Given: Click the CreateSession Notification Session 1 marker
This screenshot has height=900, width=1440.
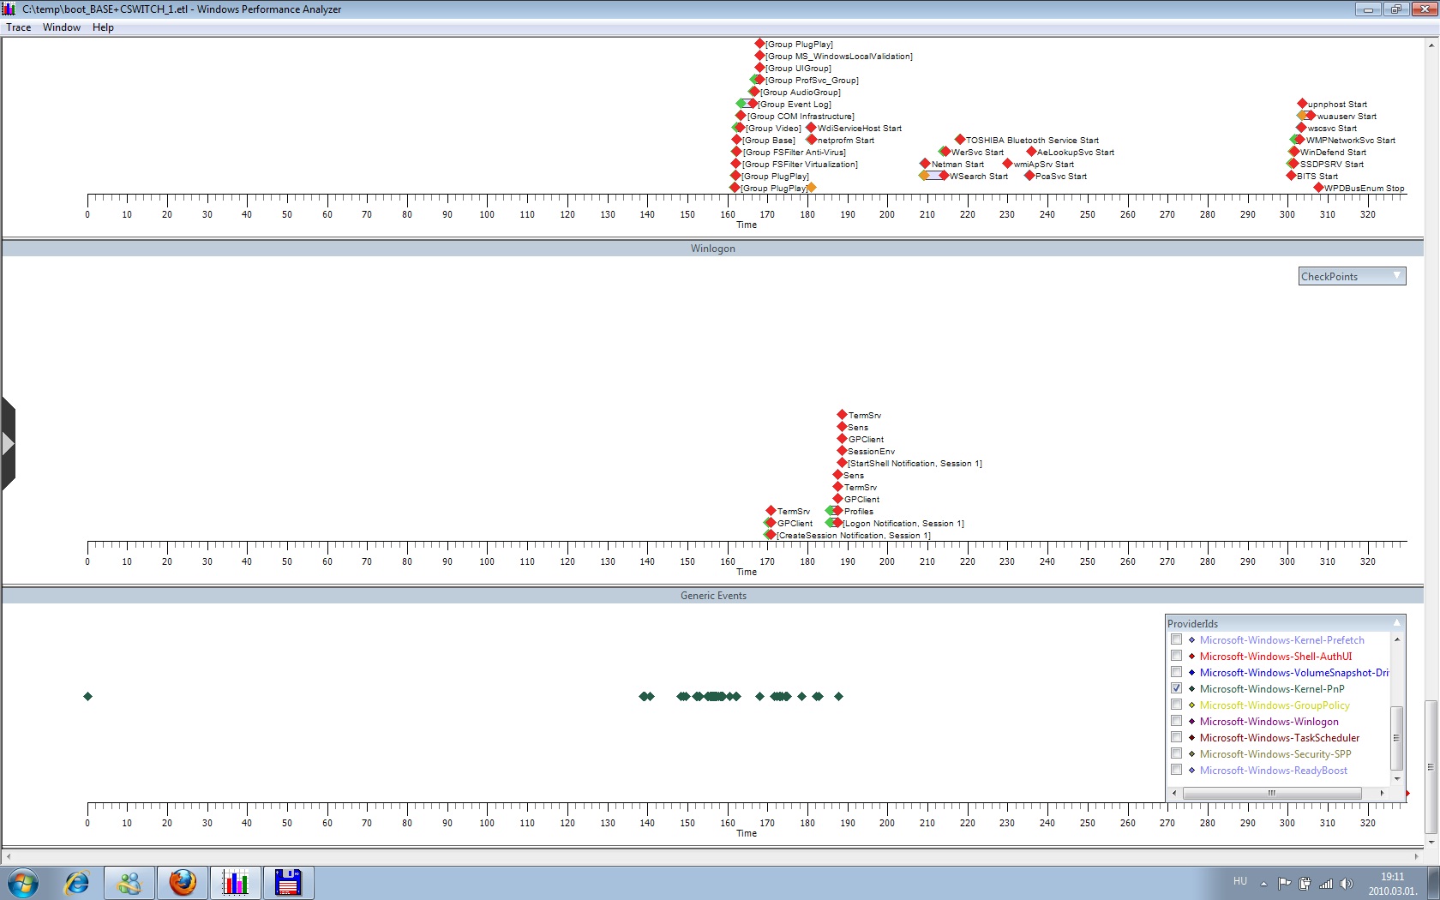Looking at the screenshot, I should pos(771,535).
